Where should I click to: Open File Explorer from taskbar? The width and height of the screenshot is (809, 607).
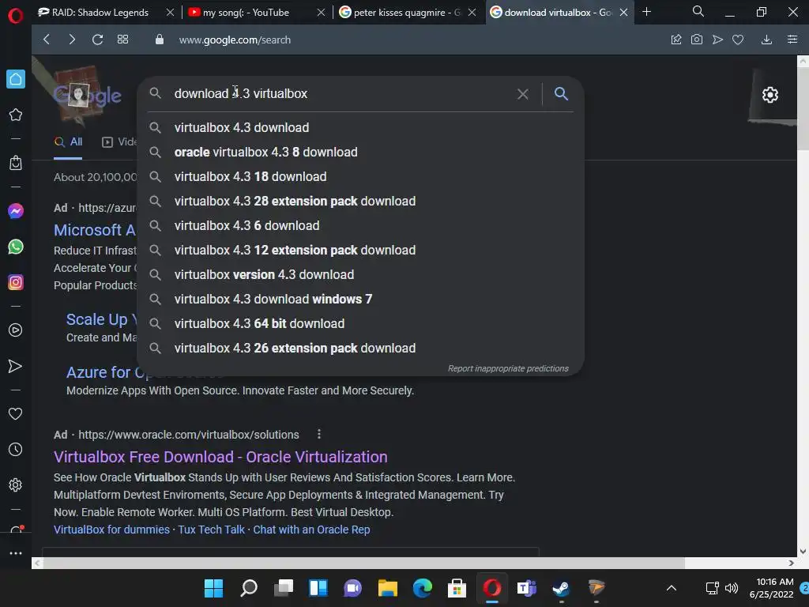pos(387,588)
